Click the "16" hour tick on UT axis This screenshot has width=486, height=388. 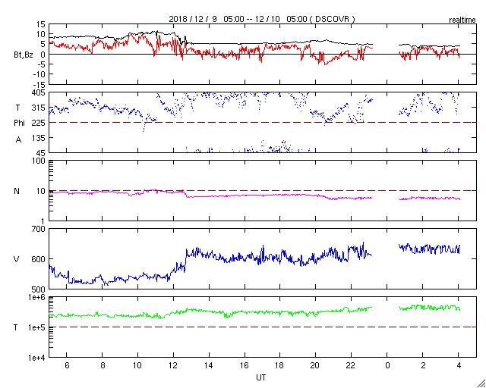click(x=245, y=365)
